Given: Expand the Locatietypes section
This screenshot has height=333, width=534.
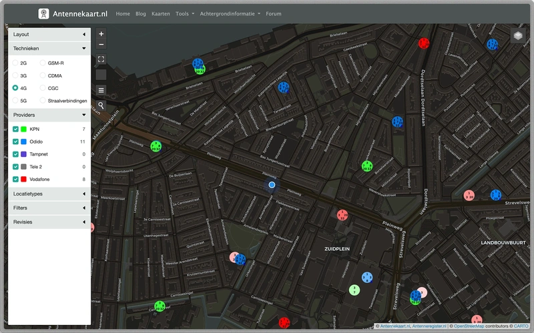Looking at the screenshot, I should 49,194.
